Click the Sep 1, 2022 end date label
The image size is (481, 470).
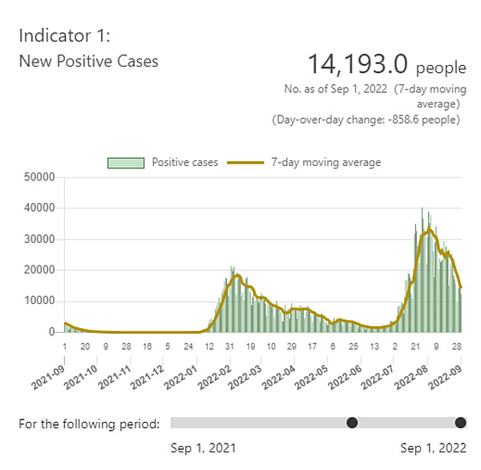(x=431, y=448)
